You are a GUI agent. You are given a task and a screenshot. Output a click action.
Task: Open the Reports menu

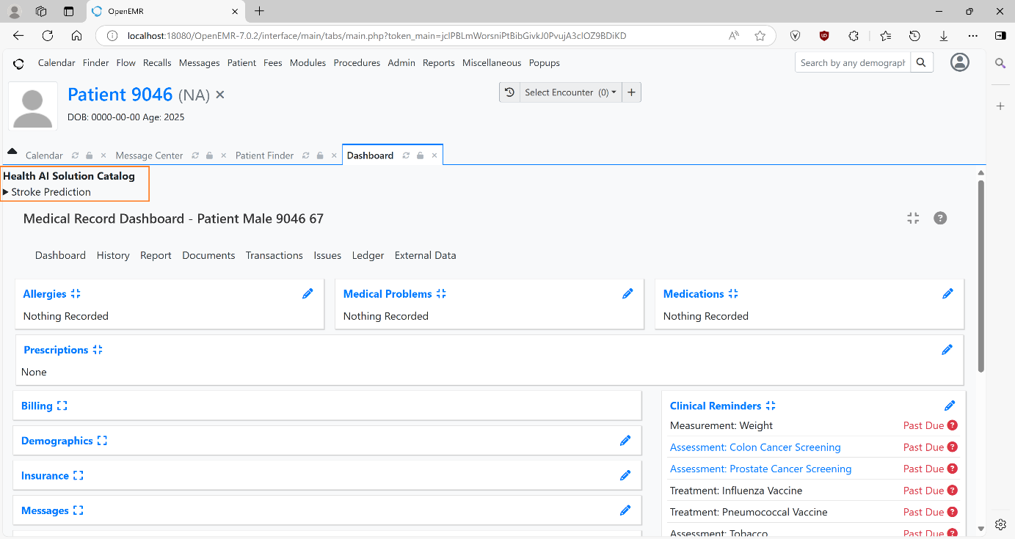[438, 62]
